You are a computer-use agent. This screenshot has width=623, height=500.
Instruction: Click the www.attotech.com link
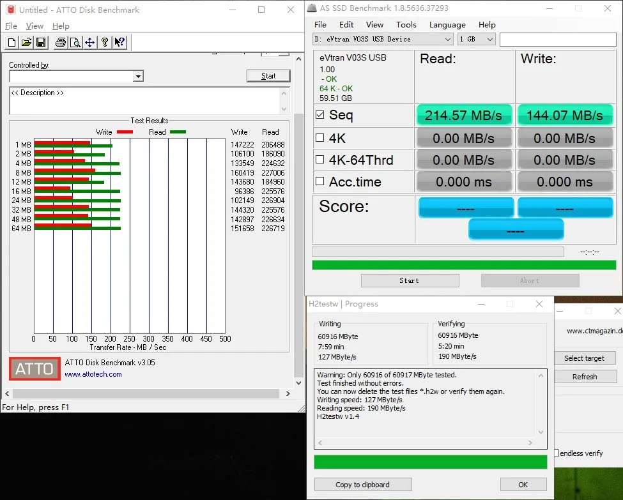[93, 374]
